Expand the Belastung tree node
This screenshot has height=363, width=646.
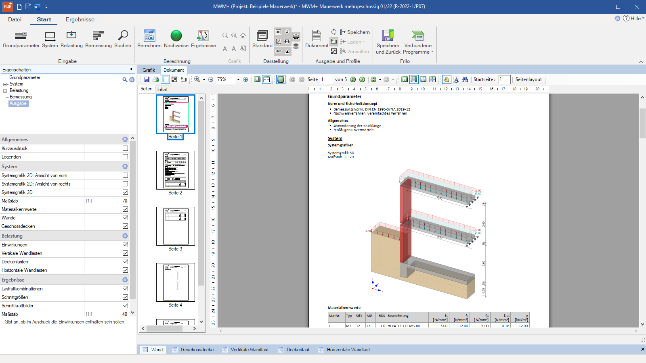point(5,91)
